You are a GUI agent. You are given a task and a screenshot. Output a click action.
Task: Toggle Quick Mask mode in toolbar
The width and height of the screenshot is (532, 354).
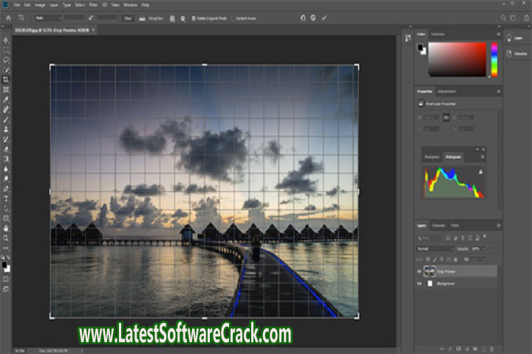pos(6,279)
